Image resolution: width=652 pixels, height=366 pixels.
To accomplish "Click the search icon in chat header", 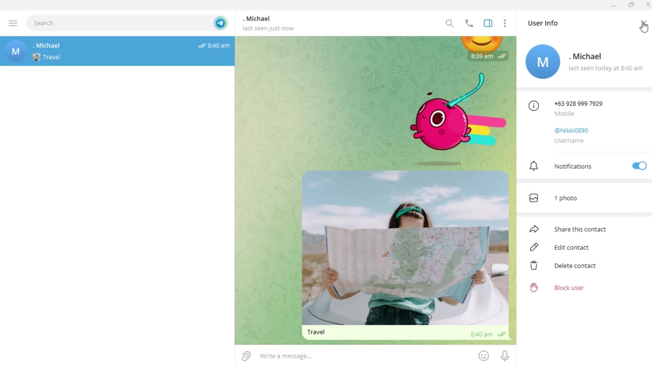I will point(450,23).
